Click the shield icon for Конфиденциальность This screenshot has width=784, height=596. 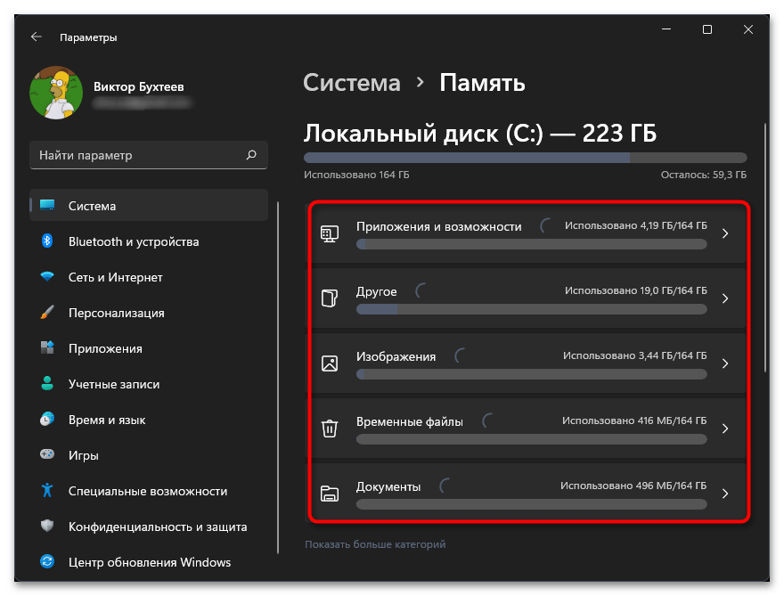coord(47,526)
